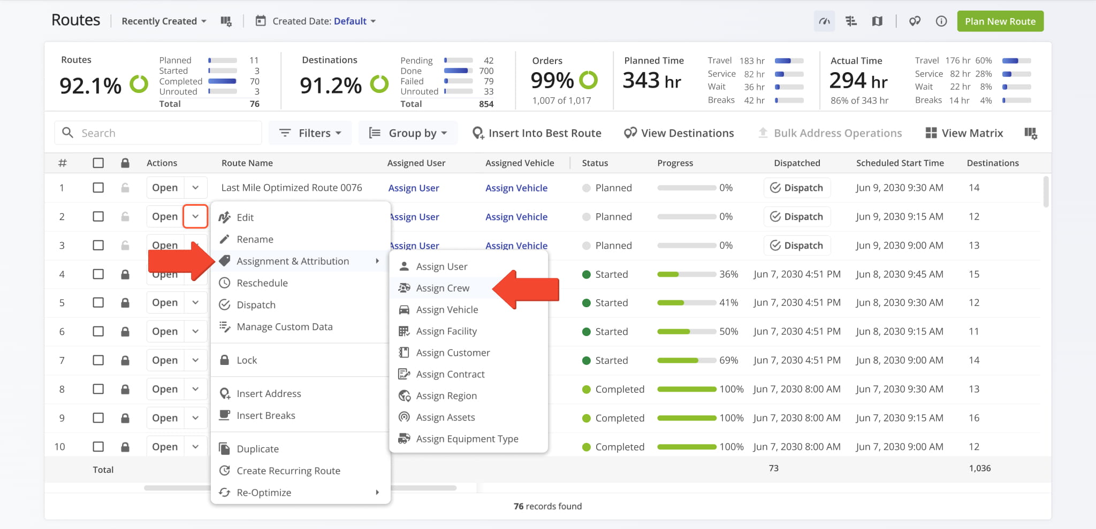The width and height of the screenshot is (1096, 529).
Task: Click the Edit icon in context menu
Action: (225, 217)
